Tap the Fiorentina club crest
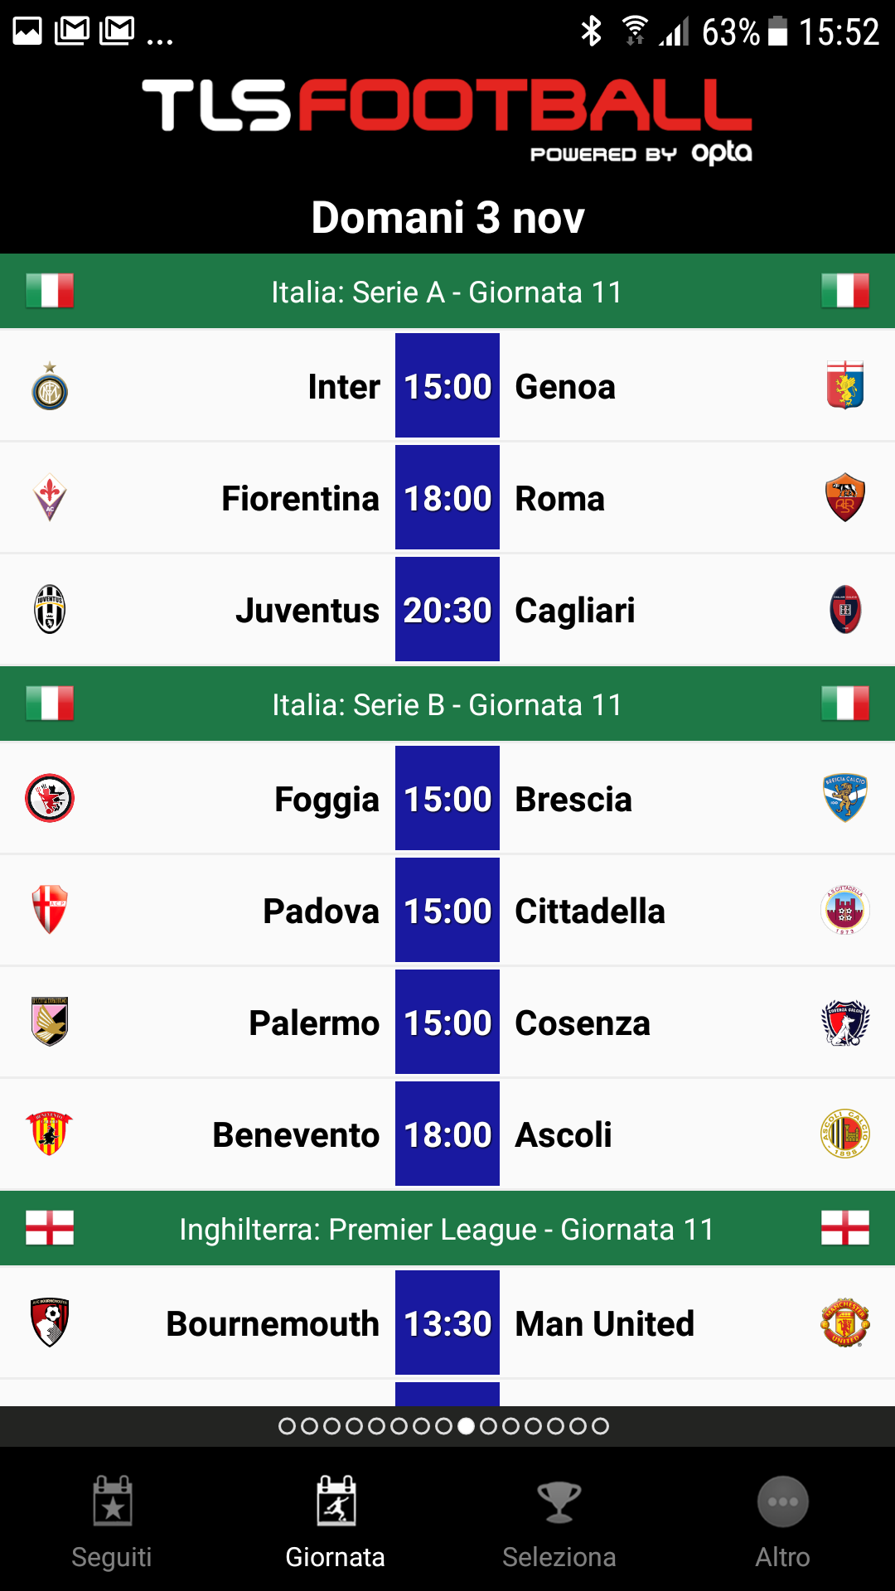Image resolution: width=895 pixels, height=1591 pixels. [x=50, y=498]
